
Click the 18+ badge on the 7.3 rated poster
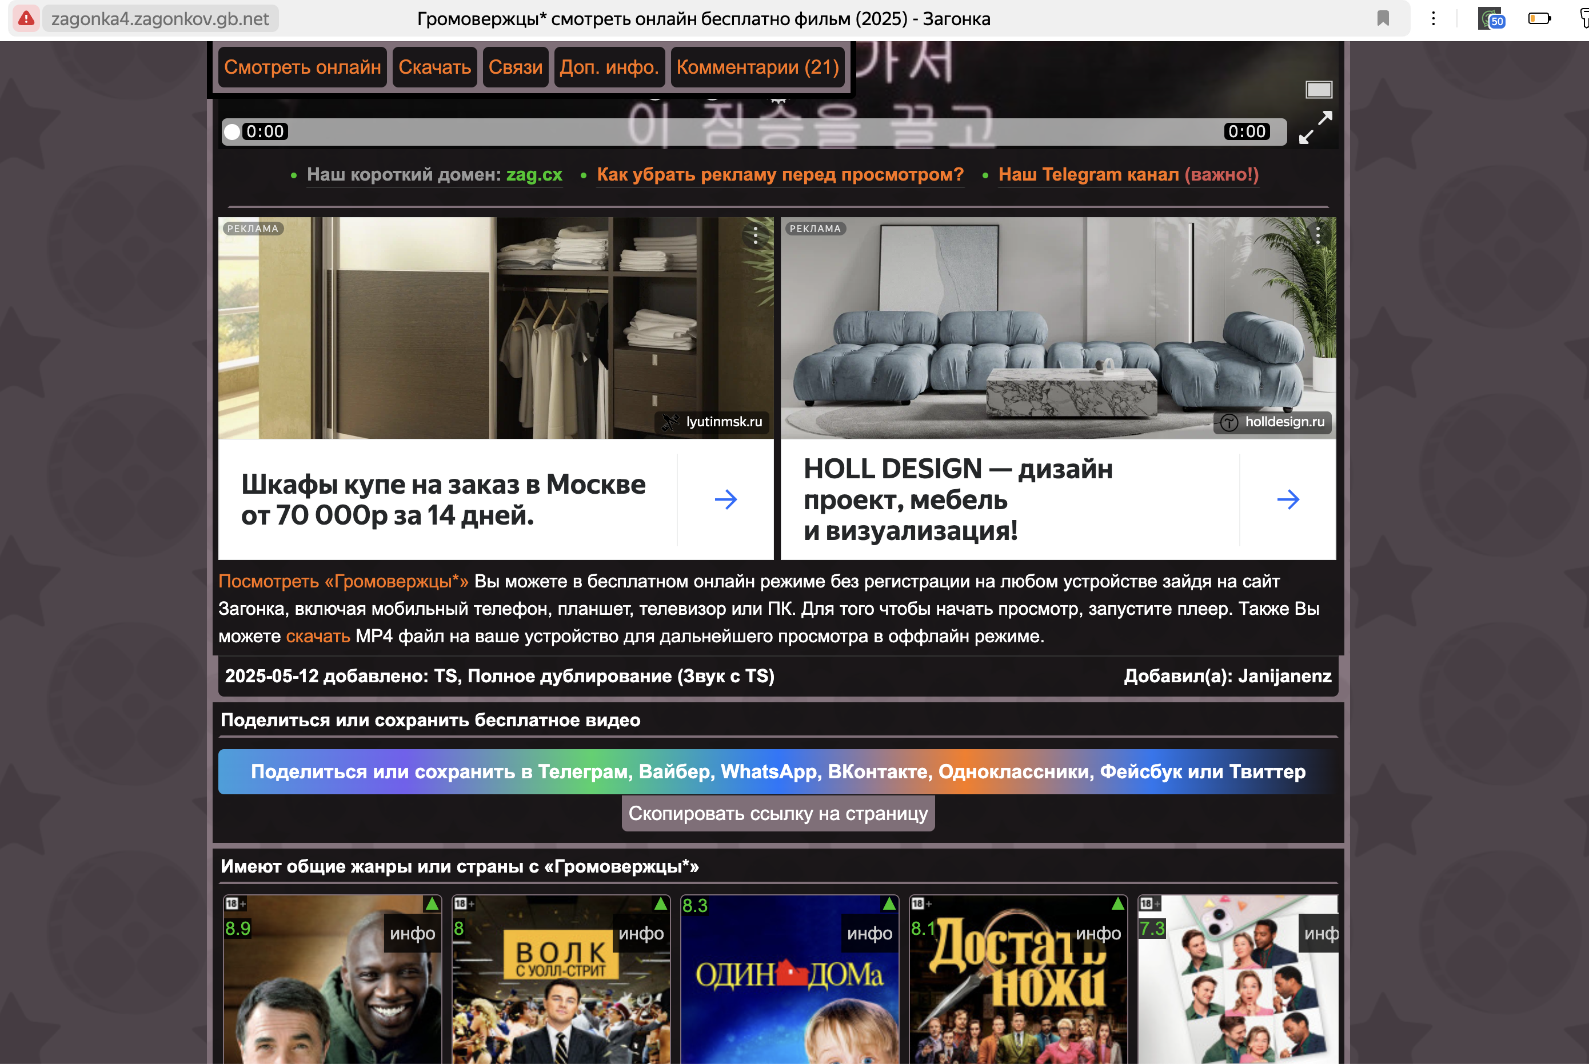point(1150,903)
